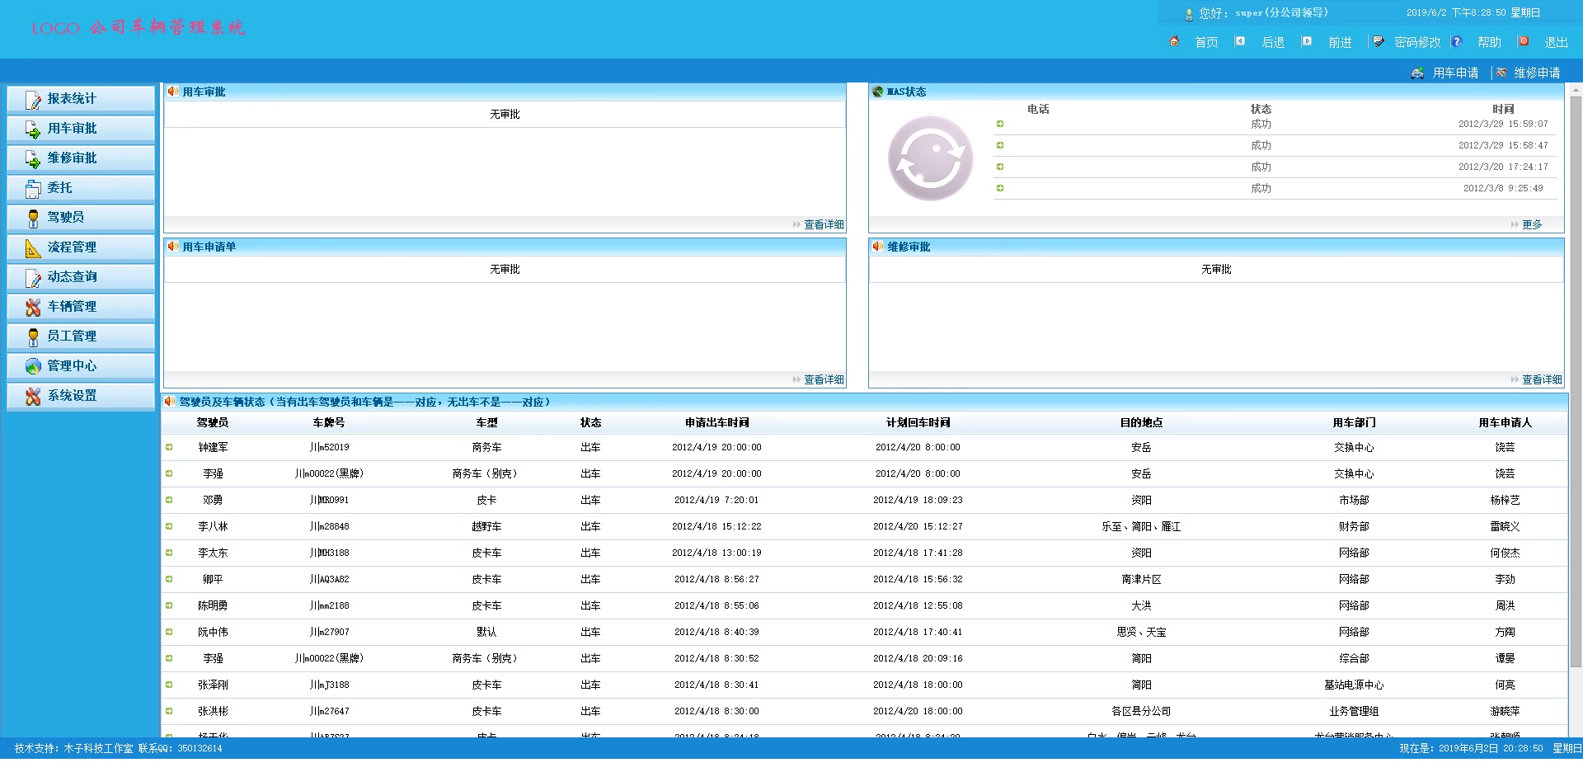Open 用车审批 sidebar menu item
Viewport: 1583px width, 772px height.
[x=81, y=129]
